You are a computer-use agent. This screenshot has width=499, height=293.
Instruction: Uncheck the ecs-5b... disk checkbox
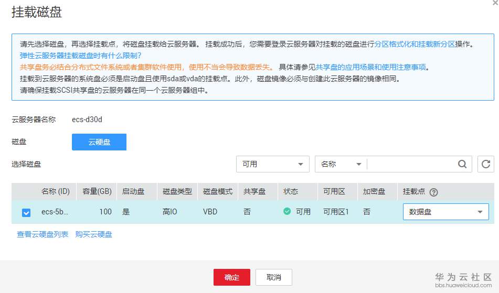[26, 212]
